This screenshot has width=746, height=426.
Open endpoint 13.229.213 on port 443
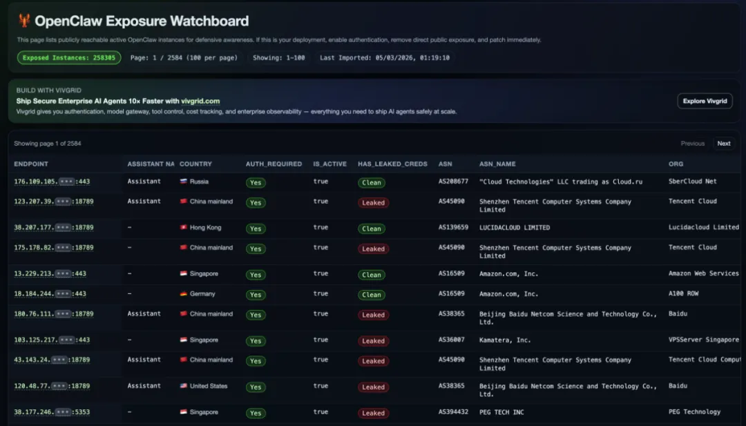coord(50,274)
